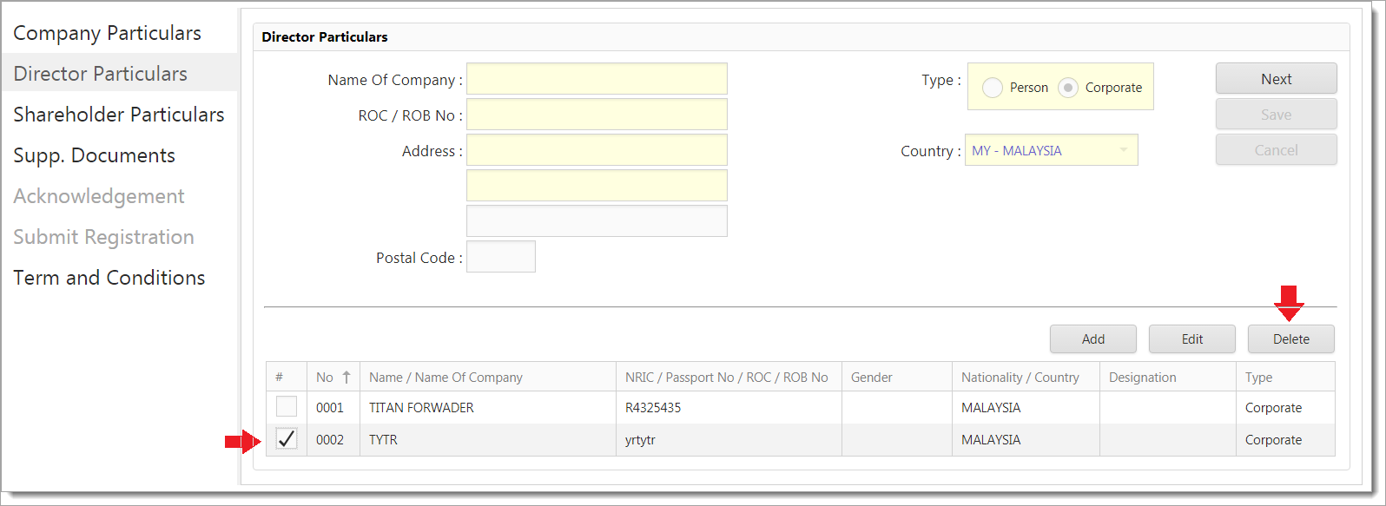Click the Next button
Image resolution: width=1386 pixels, height=506 pixels.
pyautogui.click(x=1276, y=79)
